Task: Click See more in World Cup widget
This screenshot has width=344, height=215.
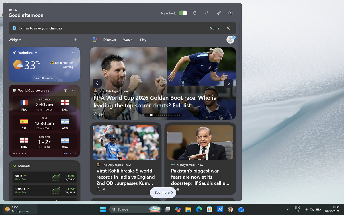Action: pyautogui.click(x=69, y=153)
